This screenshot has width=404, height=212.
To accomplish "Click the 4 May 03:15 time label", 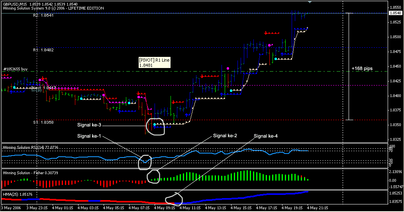I will click(88, 208).
